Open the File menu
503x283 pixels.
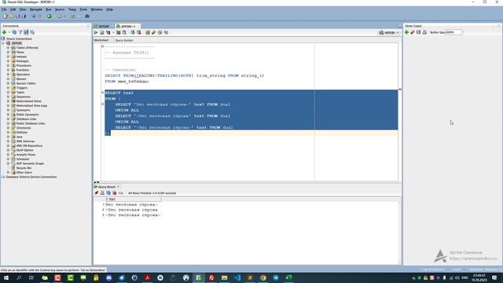(x=4, y=9)
